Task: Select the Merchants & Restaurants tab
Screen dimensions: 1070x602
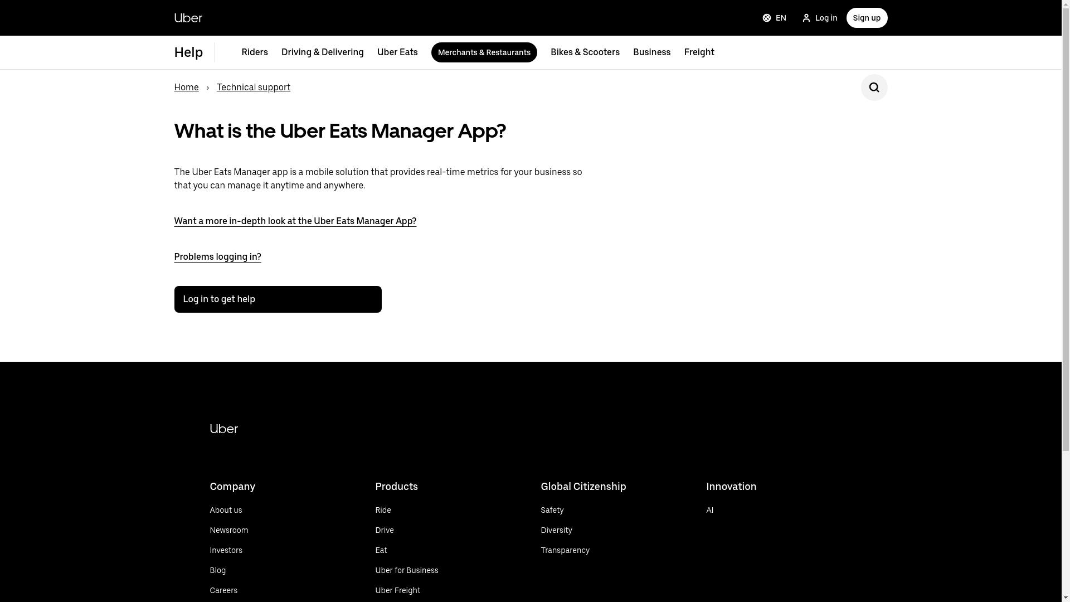Action: click(x=484, y=52)
